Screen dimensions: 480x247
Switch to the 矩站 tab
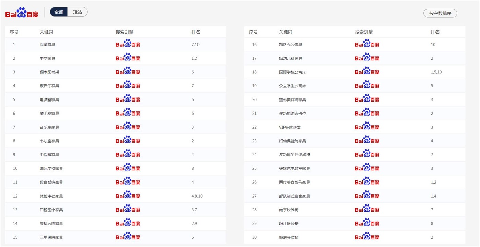tap(77, 12)
